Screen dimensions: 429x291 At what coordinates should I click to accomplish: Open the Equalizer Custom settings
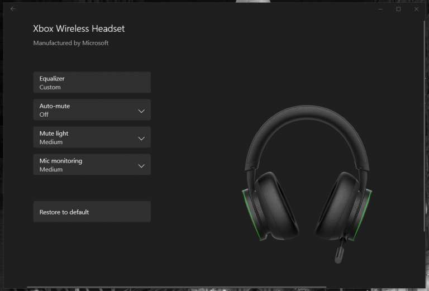[92, 82]
